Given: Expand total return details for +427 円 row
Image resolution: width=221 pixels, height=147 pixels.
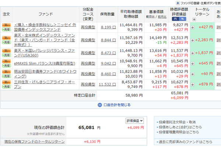Looking at the screenshot, I should tap(193, 27).
